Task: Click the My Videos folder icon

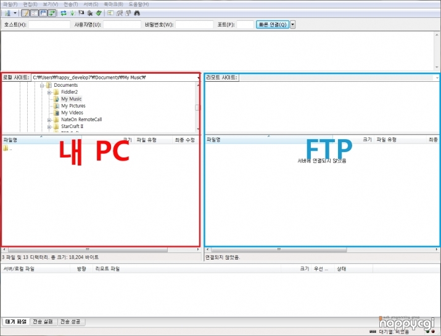Action: [x=56, y=113]
